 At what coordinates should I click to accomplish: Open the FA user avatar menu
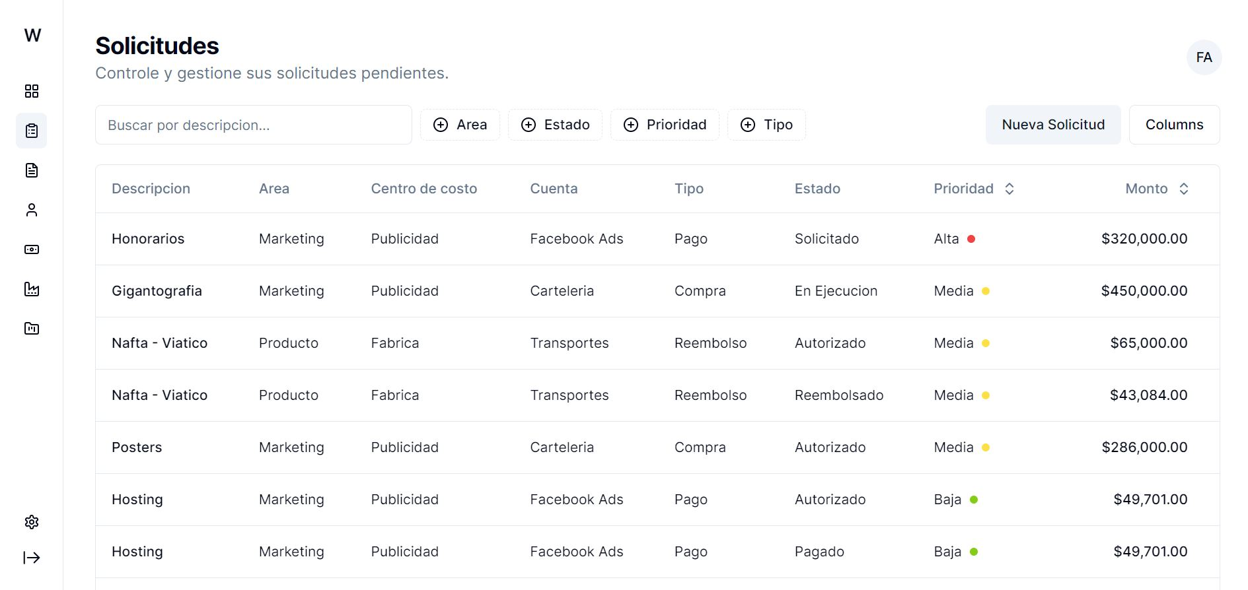[x=1204, y=57]
